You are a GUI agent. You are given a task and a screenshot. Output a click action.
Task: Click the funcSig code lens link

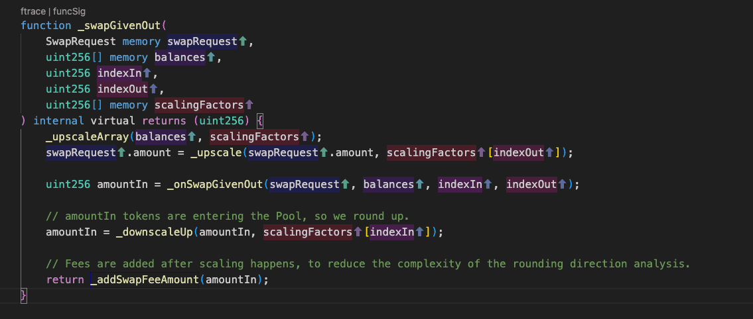[70, 12]
